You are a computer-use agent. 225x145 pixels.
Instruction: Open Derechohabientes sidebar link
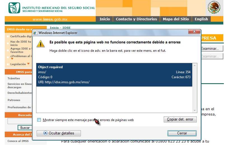(20, 93)
